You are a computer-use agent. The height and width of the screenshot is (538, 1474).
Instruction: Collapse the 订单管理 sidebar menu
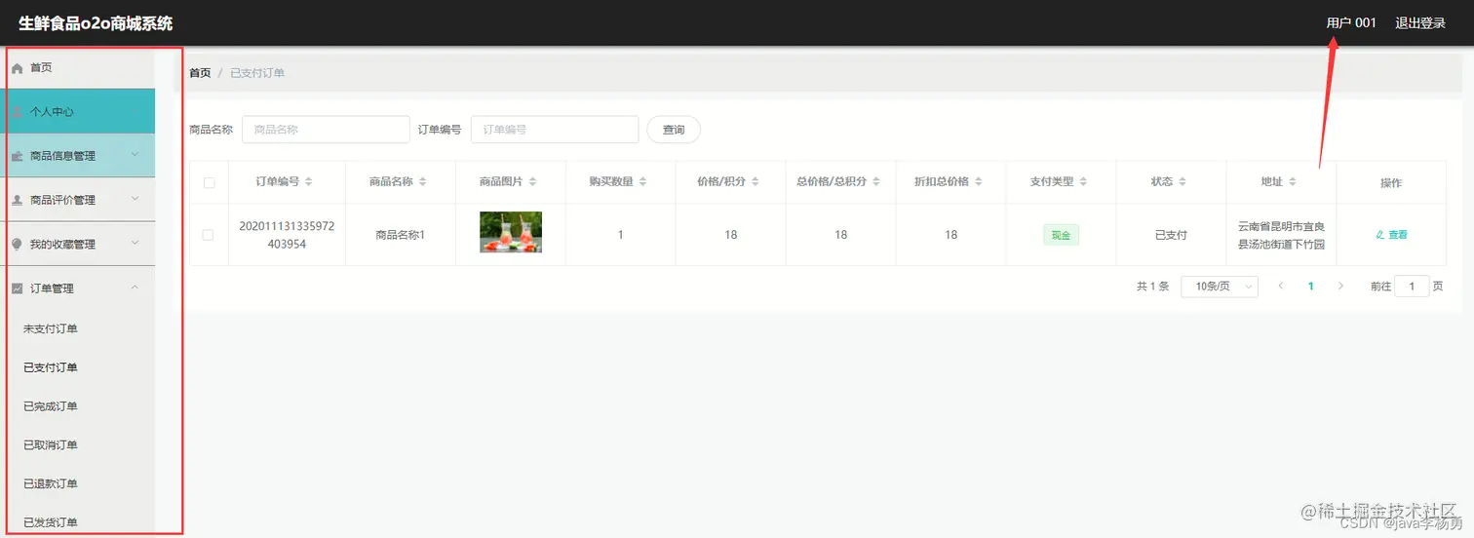(78, 288)
